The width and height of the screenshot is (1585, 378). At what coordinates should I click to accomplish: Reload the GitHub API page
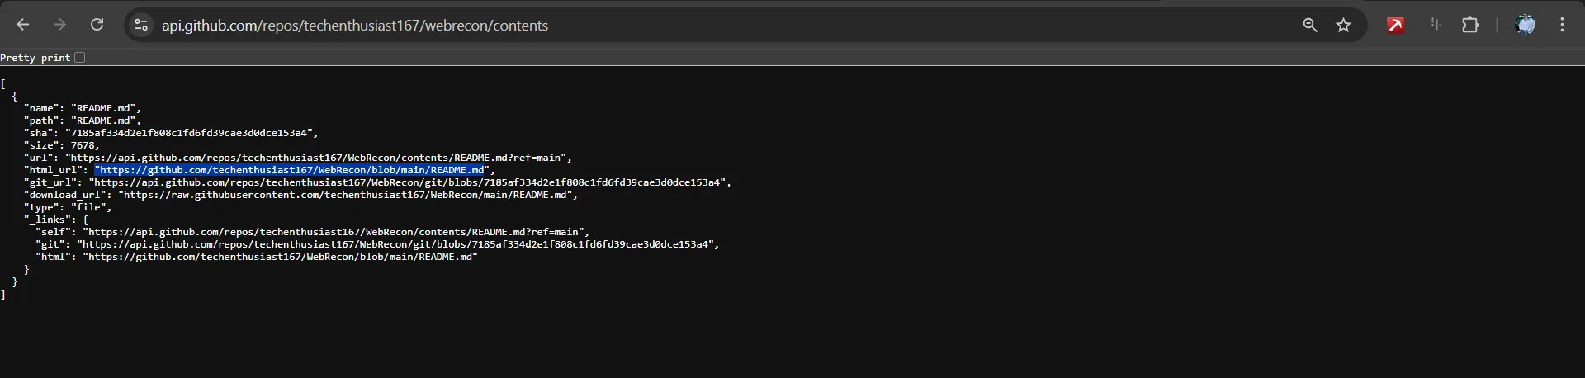pyautogui.click(x=97, y=25)
